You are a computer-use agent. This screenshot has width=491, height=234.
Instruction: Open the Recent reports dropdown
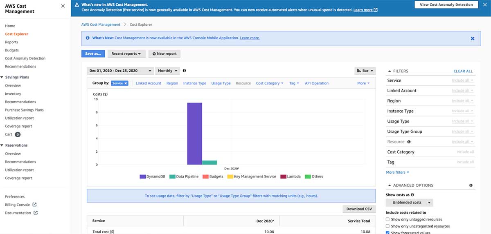point(126,53)
